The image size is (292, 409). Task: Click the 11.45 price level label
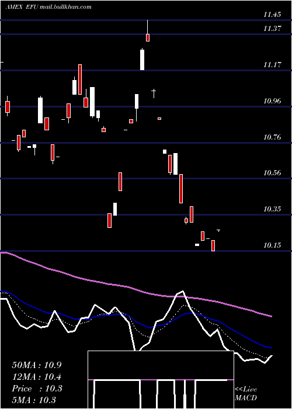coord(272,15)
